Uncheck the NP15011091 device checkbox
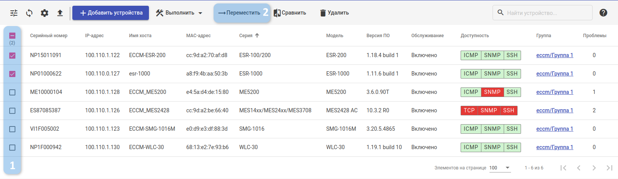The width and height of the screenshot is (618, 179). coord(12,56)
